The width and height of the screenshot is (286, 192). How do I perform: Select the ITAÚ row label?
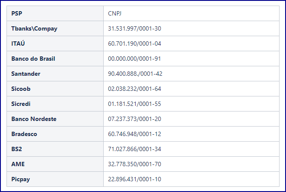click(x=18, y=43)
